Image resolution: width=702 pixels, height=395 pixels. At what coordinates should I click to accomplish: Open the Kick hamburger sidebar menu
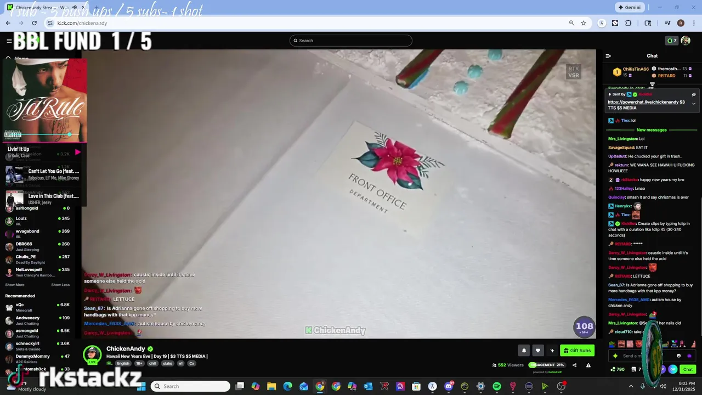point(9,41)
